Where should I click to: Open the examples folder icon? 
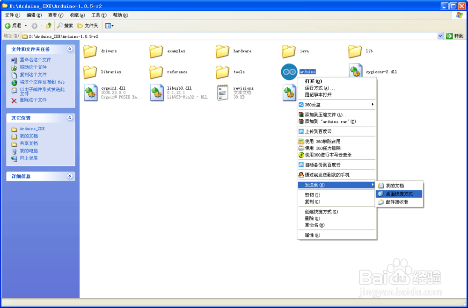pyautogui.click(x=156, y=51)
